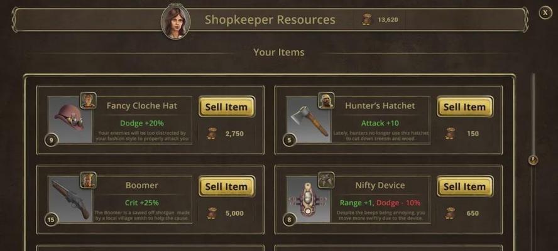Select the Boomer shotgun image
Screen dimensions: 558x251
pos(70,200)
